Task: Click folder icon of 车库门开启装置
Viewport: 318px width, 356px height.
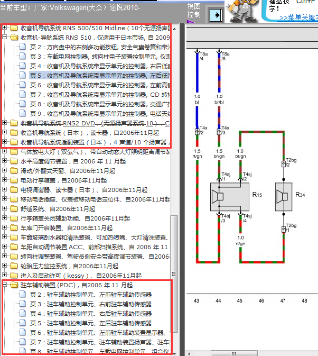Action: point(14,227)
